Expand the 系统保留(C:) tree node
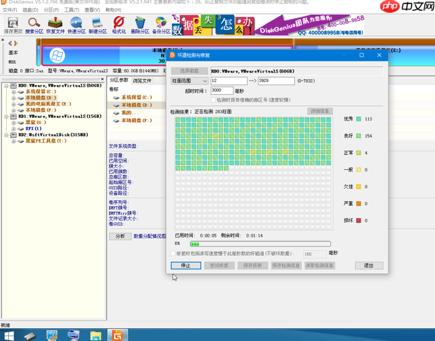 (x=14, y=92)
